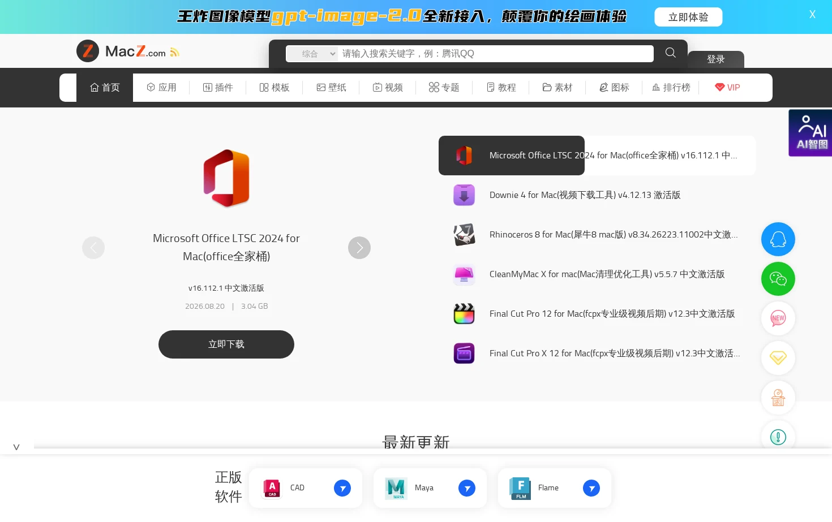Open the 图标 icons menu
The height and width of the screenshot is (522, 832).
point(614,88)
